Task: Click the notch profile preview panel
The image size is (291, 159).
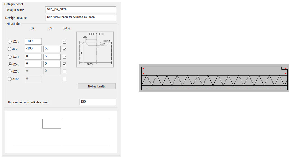Action: [61, 132]
